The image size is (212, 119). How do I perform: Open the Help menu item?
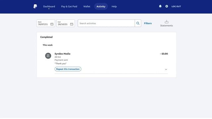114,7
